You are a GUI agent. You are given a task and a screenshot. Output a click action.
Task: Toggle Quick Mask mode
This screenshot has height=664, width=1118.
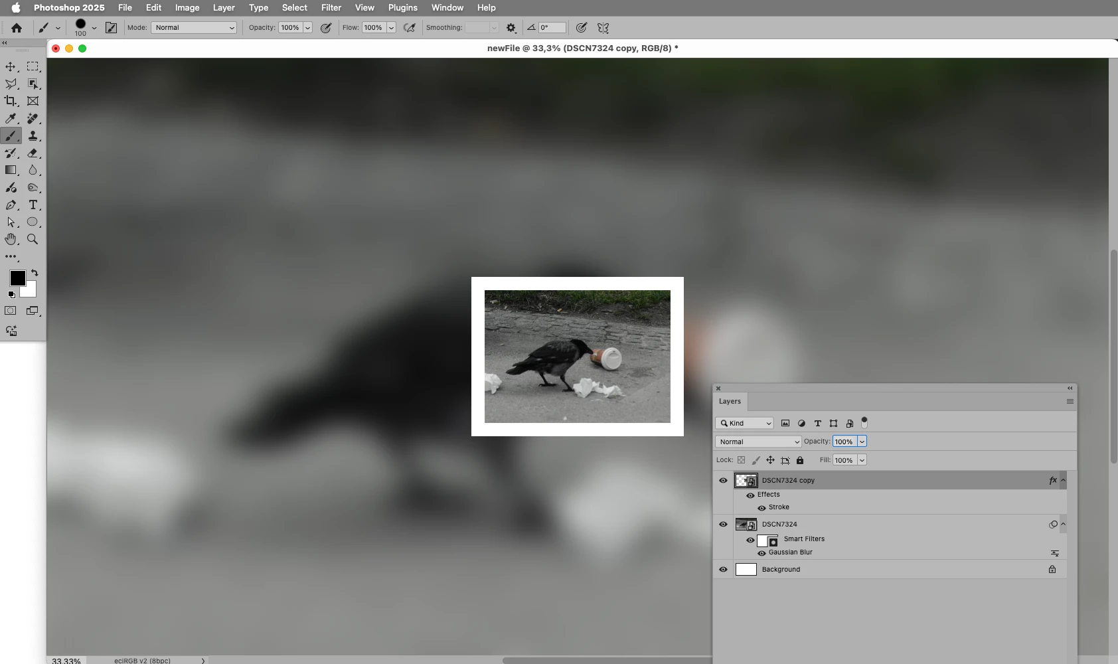click(11, 311)
